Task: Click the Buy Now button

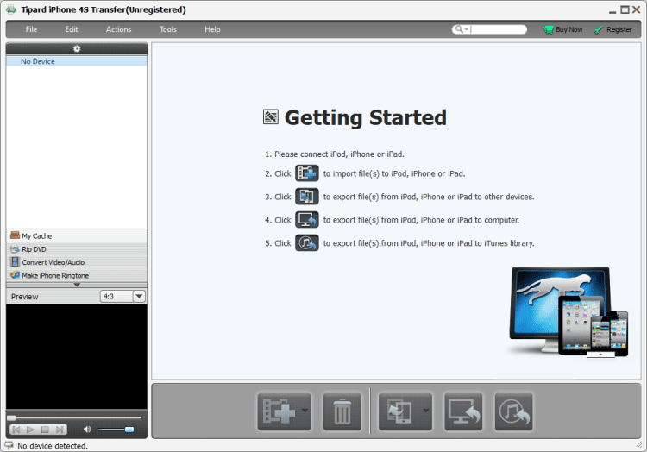Action: 562,29
